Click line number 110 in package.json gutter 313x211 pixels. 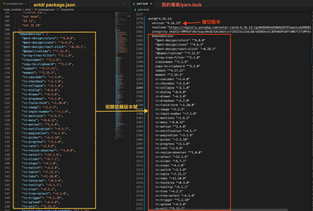[x=7, y=34]
